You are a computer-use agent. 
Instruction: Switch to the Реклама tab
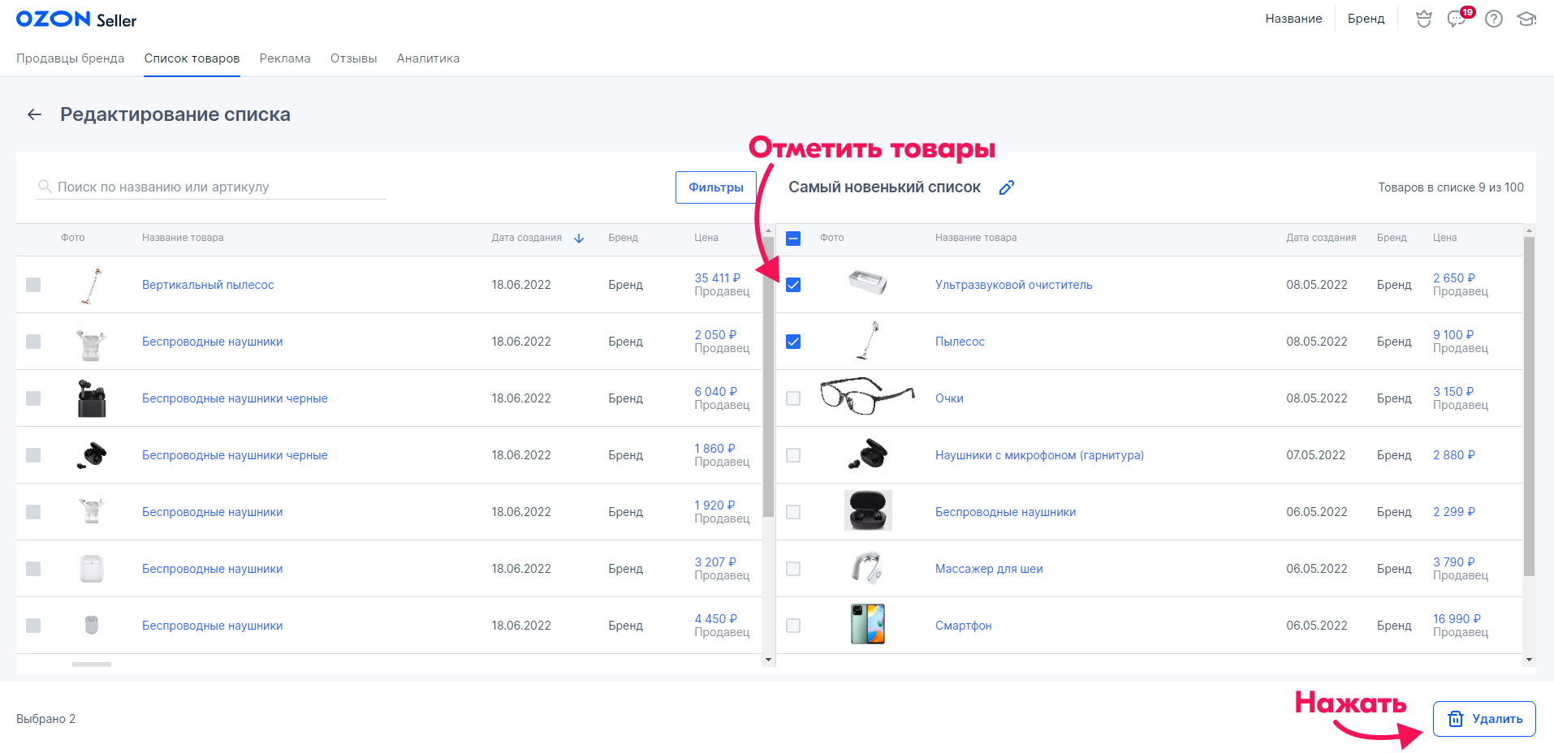tap(285, 58)
